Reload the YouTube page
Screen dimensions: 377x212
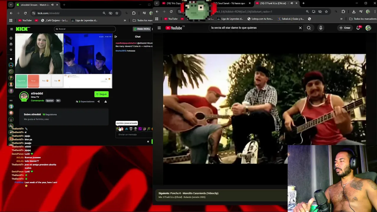point(171,11)
